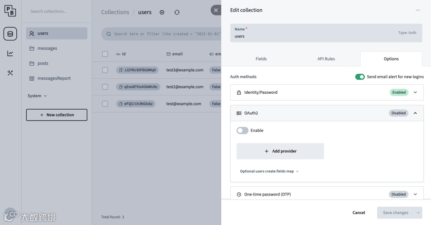This screenshot has width=431, height=225.
Task: Collapse the OAuth2 section
Action: 415,113
